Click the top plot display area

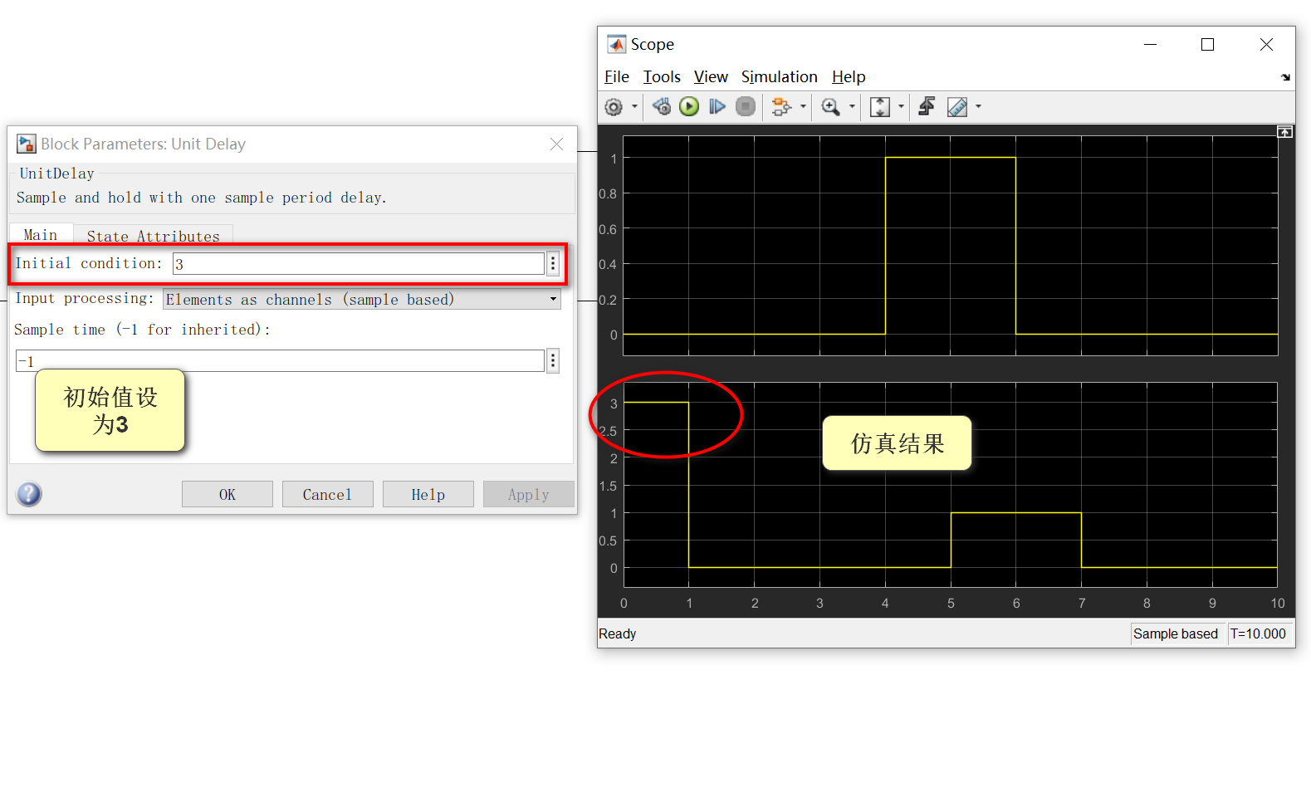pos(951,245)
